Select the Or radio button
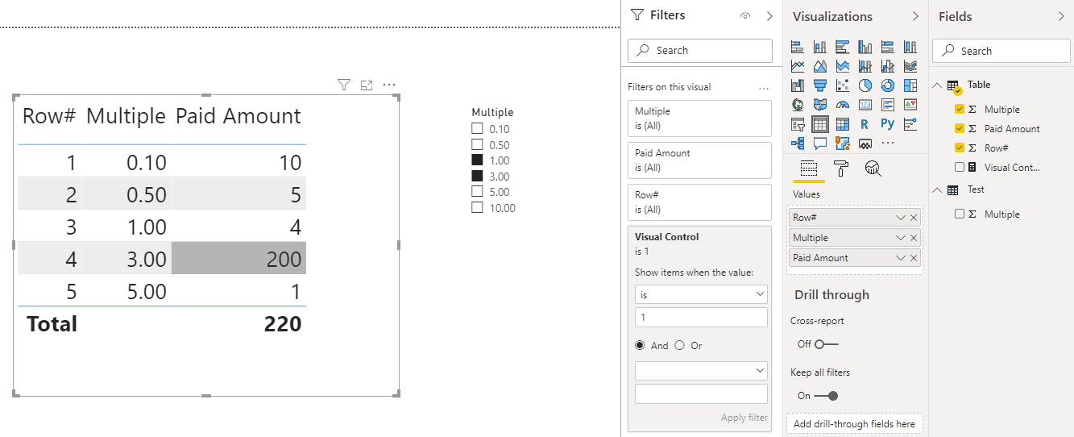The image size is (1074, 437). [679, 345]
